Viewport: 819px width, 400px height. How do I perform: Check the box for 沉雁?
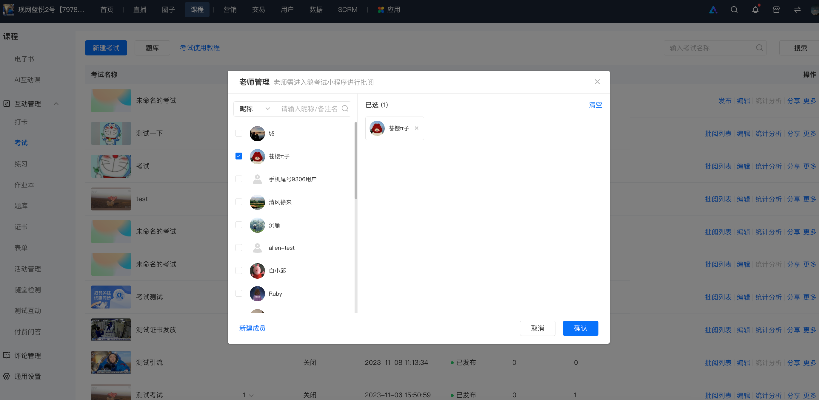pos(238,225)
